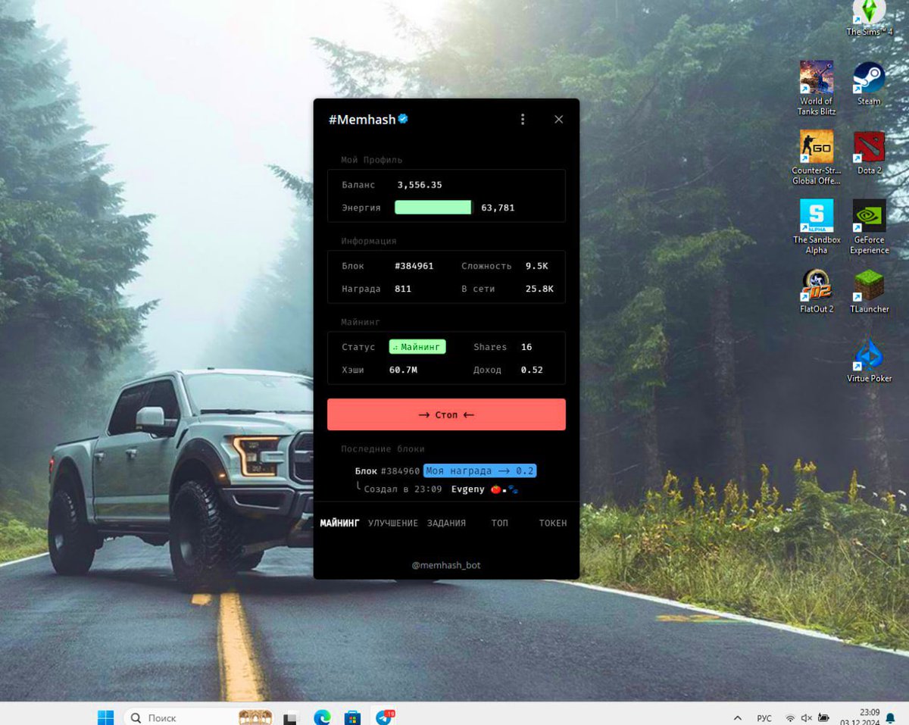
Task: Click the energy value 63,781
Action: pos(498,208)
